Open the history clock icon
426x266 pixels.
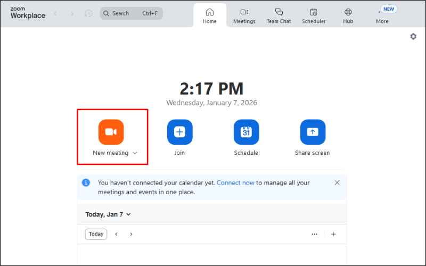88,13
